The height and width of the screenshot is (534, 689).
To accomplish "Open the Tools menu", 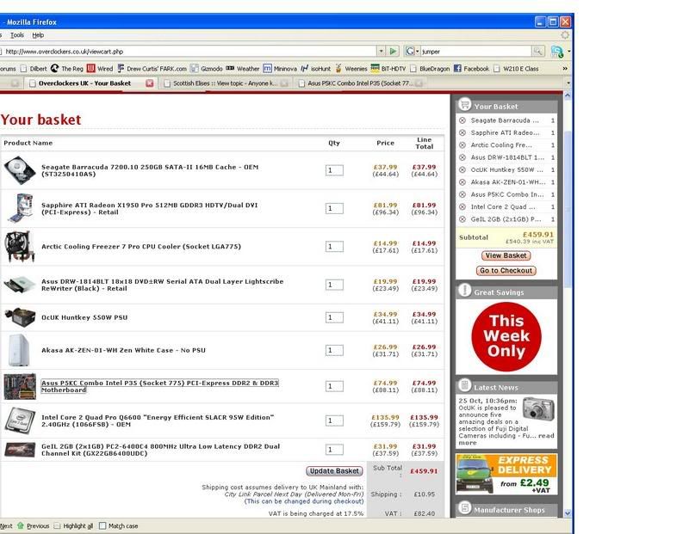I will tap(16, 35).
